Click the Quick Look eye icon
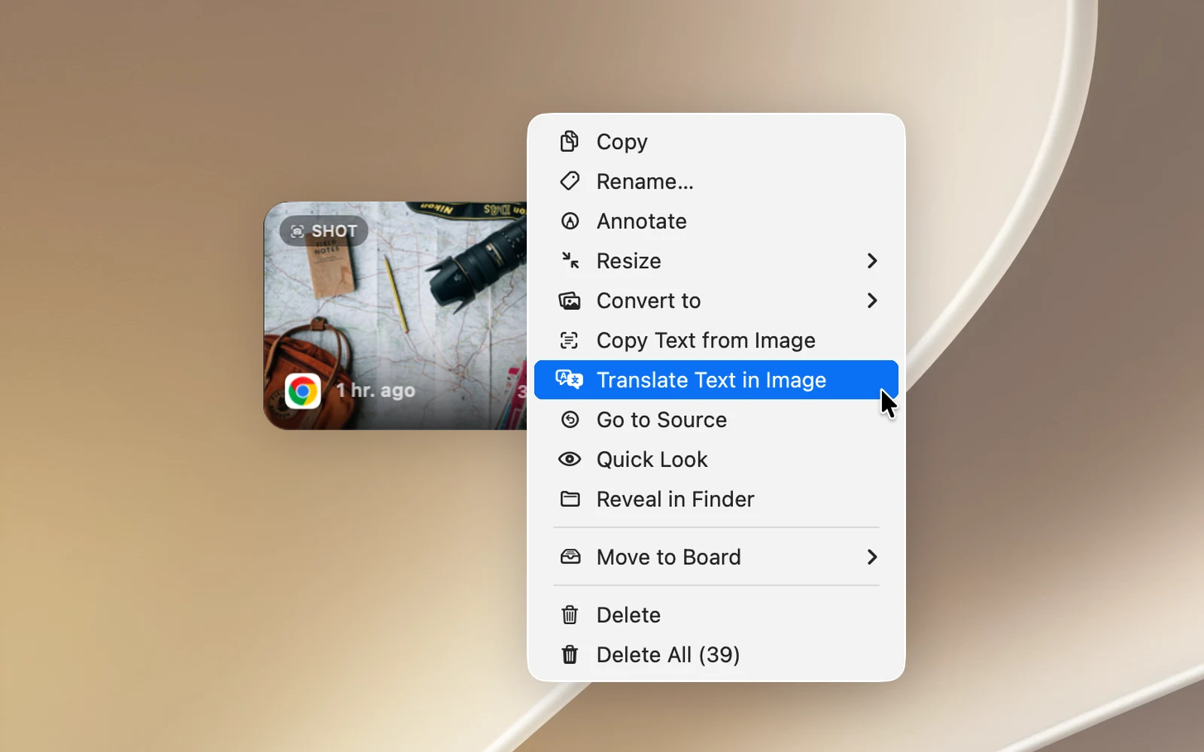The image size is (1204, 752). tap(570, 459)
